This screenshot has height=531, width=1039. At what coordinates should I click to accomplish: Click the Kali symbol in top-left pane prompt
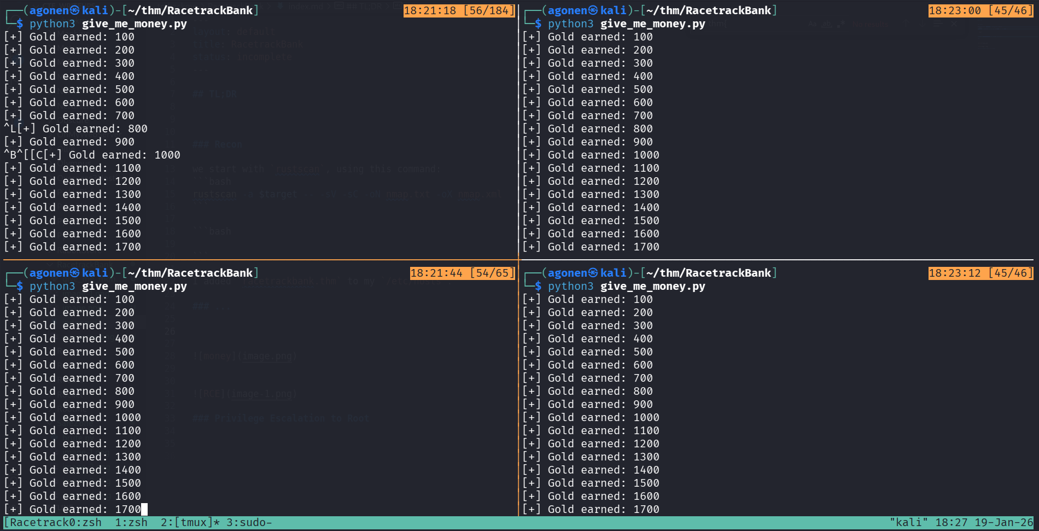click(75, 10)
